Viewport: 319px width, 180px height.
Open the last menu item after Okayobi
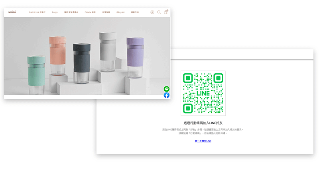(135, 12)
